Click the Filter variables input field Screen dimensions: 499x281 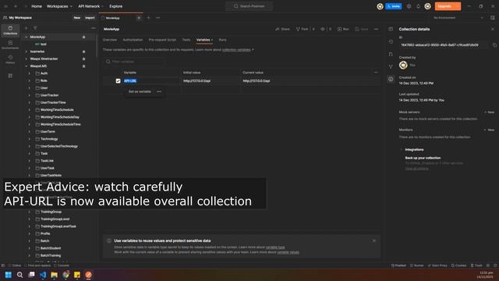click(x=135, y=62)
